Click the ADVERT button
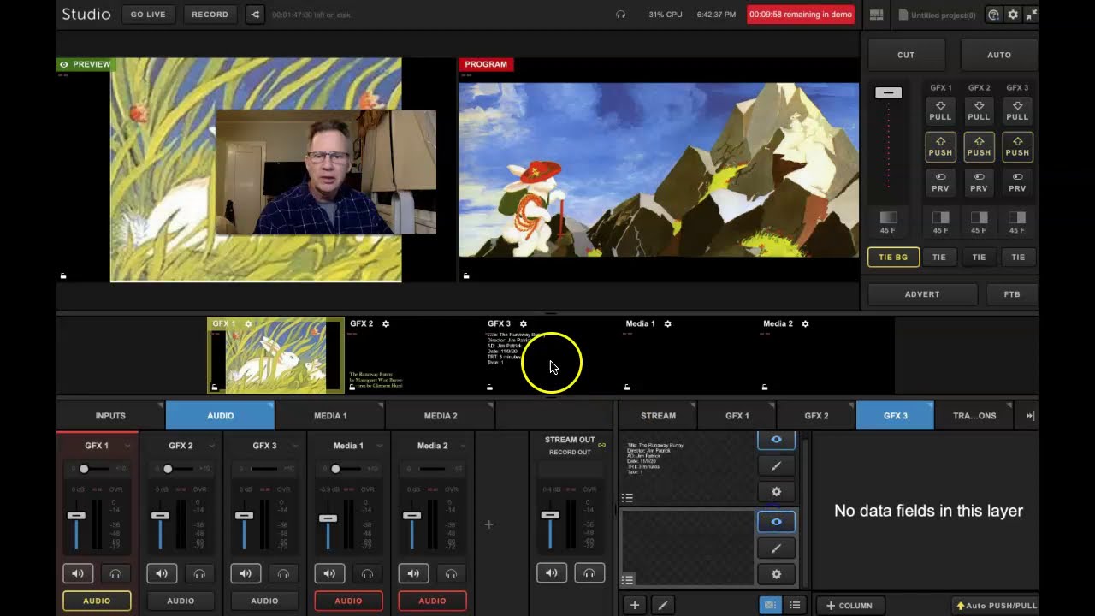The width and height of the screenshot is (1095, 616). 922,294
